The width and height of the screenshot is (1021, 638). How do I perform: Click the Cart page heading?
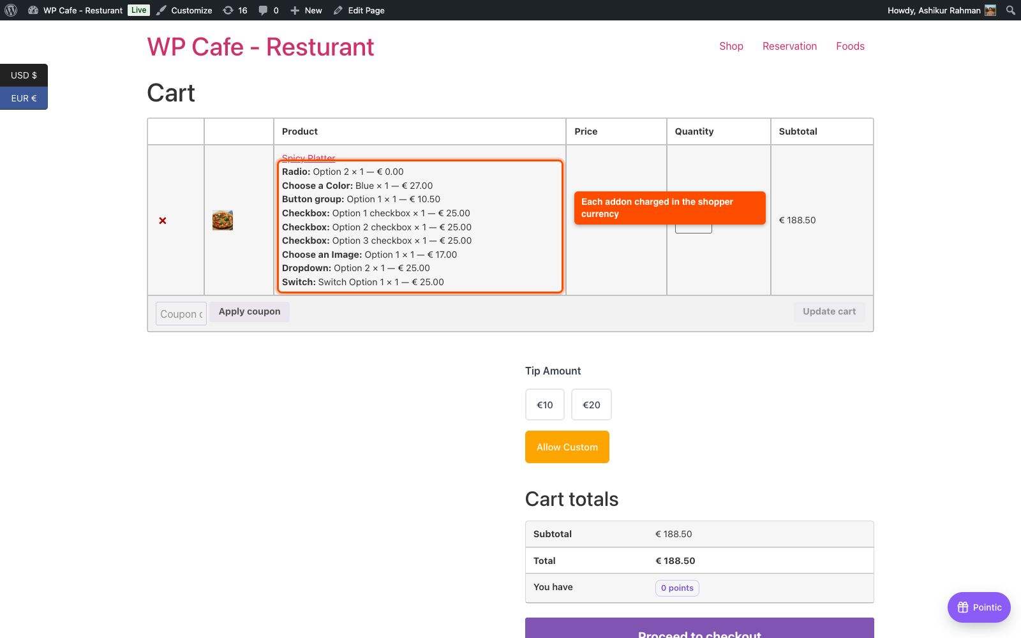tap(171, 93)
